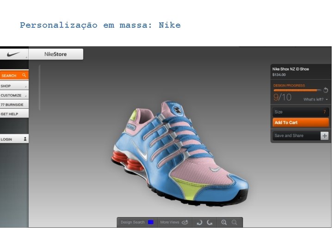The image size is (333, 250).
Task: Click the vertical scrollbar beside the menu
Action: (x=39, y=87)
